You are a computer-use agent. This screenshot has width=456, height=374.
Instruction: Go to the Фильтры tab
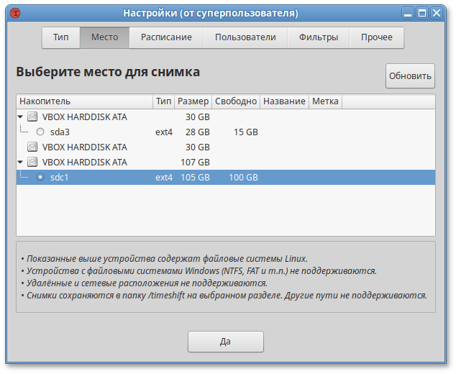(319, 37)
